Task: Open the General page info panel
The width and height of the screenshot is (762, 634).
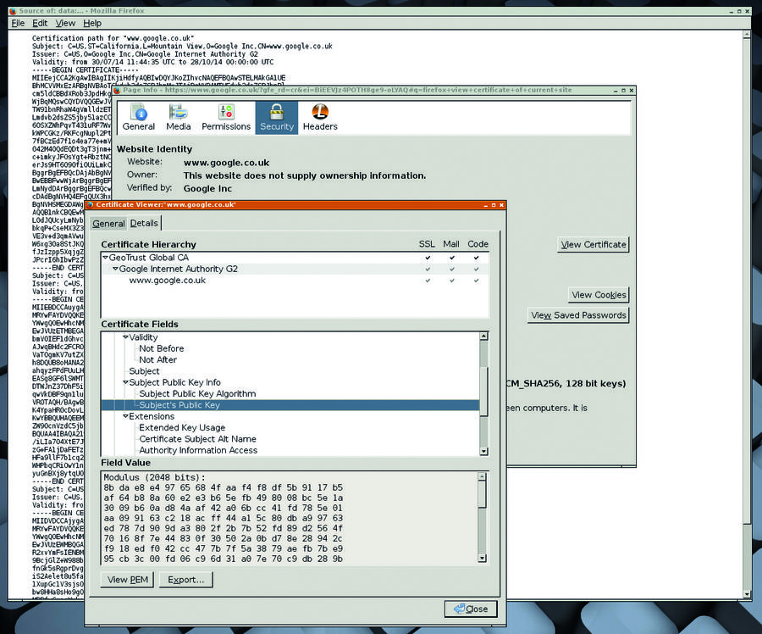Action: tap(139, 118)
